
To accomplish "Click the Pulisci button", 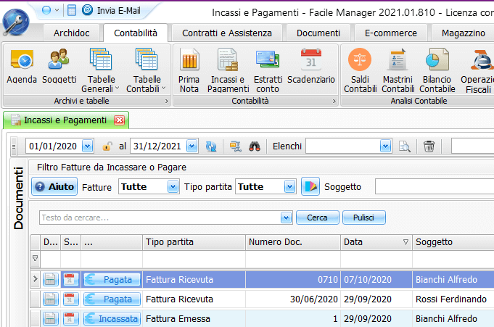I will 364,218.
